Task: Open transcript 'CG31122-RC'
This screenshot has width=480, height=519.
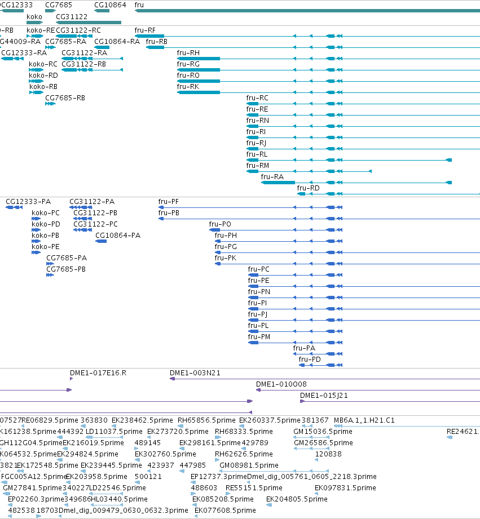Action: pos(78,30)
